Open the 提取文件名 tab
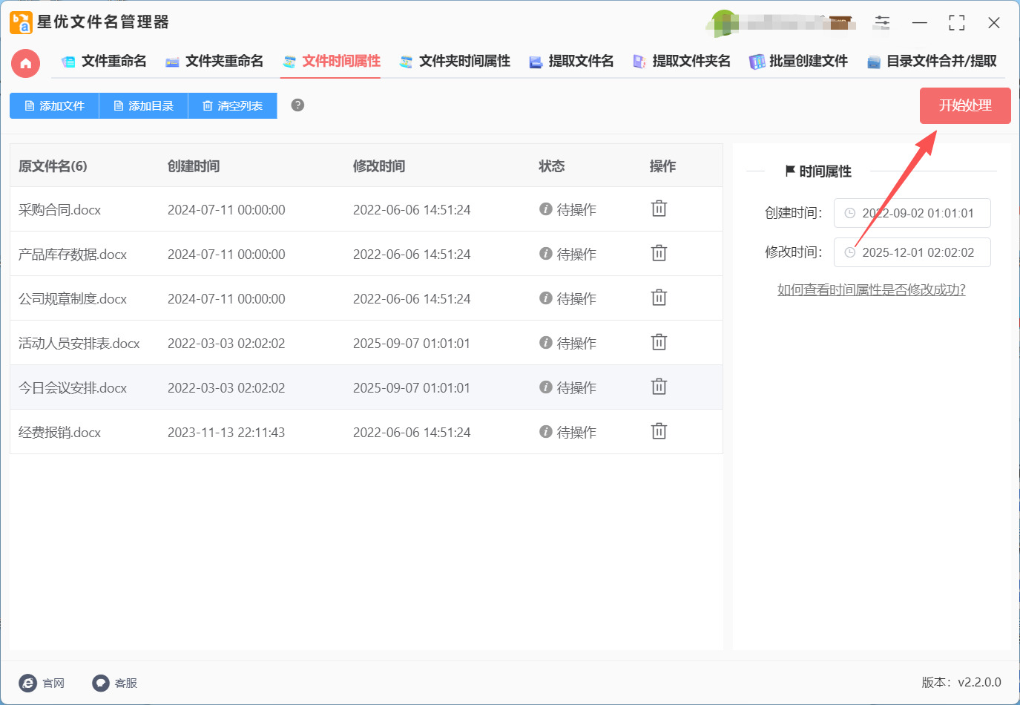 pyautogui.click(x=571, y=62)
